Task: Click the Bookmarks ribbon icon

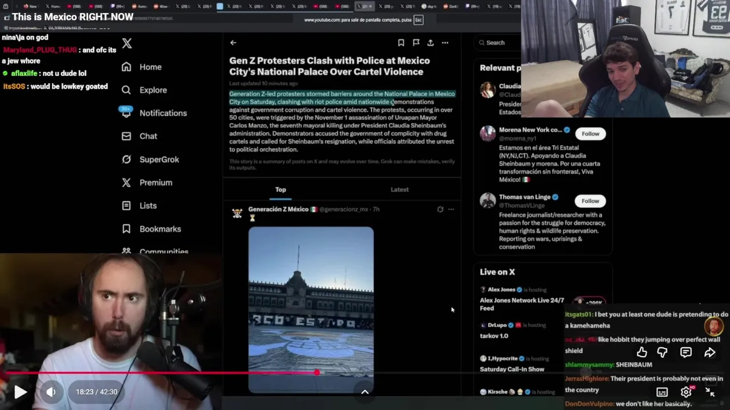Action: (x=127, y=229)
